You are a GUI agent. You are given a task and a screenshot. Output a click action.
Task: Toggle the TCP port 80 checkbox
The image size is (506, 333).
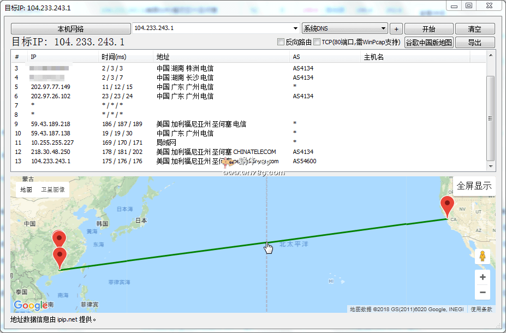click(317, 42)
